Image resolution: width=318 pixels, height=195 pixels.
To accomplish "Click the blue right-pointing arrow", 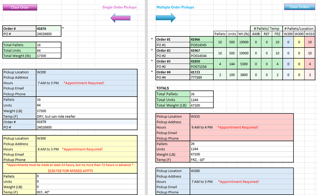I will coord(166,18).
